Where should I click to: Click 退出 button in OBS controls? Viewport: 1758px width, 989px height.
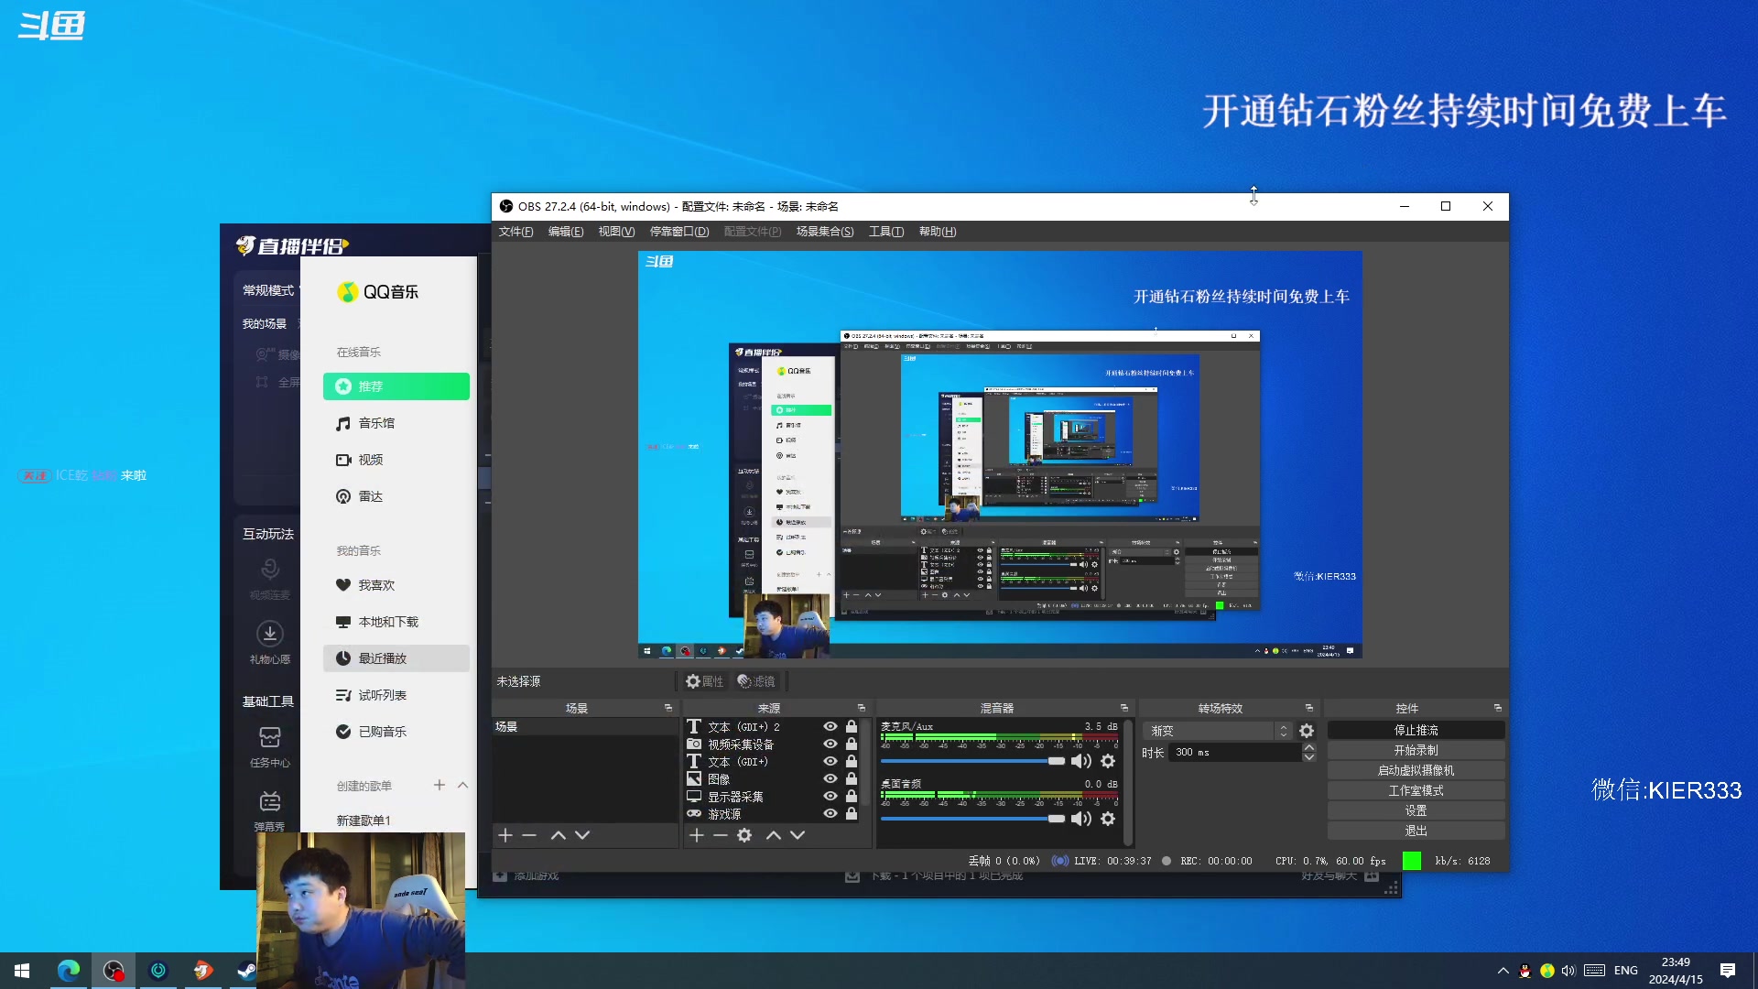click(1416, 831)
